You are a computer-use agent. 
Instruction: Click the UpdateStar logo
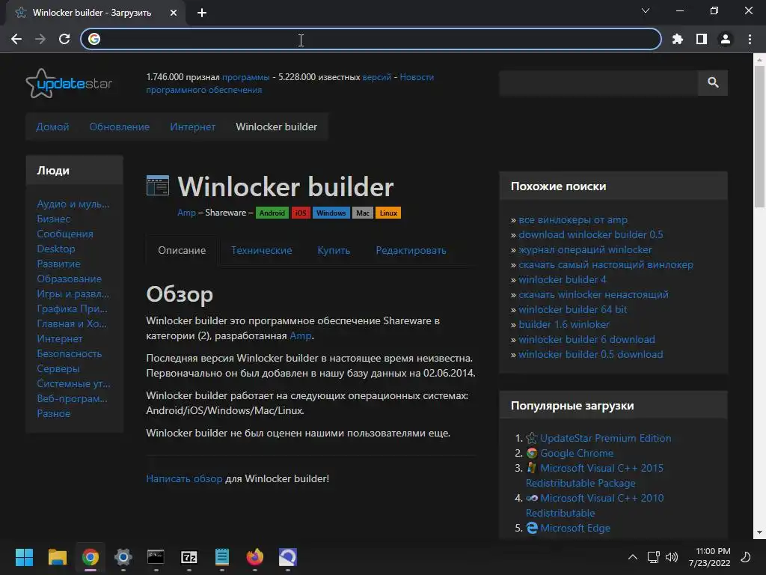(69, 83)
